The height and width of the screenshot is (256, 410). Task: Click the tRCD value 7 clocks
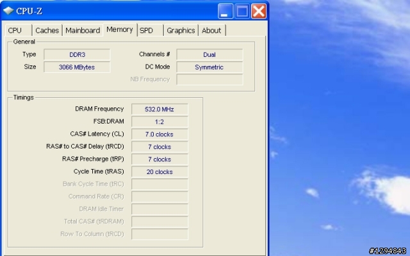160,147
